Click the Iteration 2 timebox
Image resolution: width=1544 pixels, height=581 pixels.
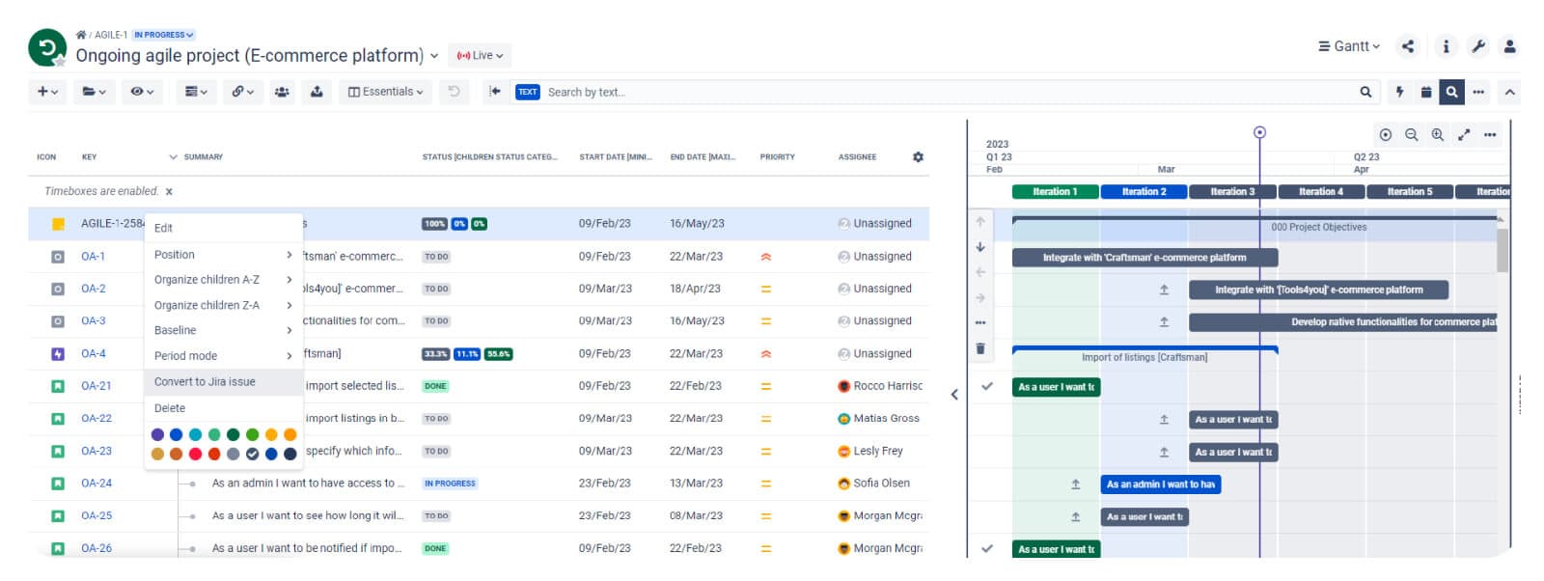point(1144,192)
